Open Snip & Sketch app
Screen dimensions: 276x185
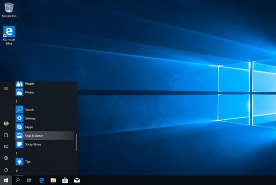[x=44, y=136]
